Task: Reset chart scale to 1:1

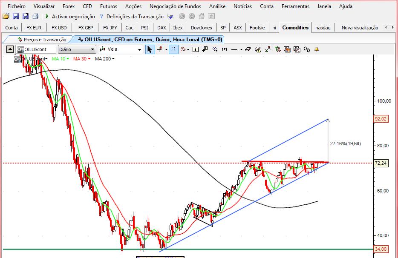Action: coord(225,49)
